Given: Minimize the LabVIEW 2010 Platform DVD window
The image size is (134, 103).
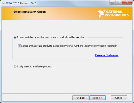Looking at the screenshot, I should pyautogui.click(x=113, y=3).
